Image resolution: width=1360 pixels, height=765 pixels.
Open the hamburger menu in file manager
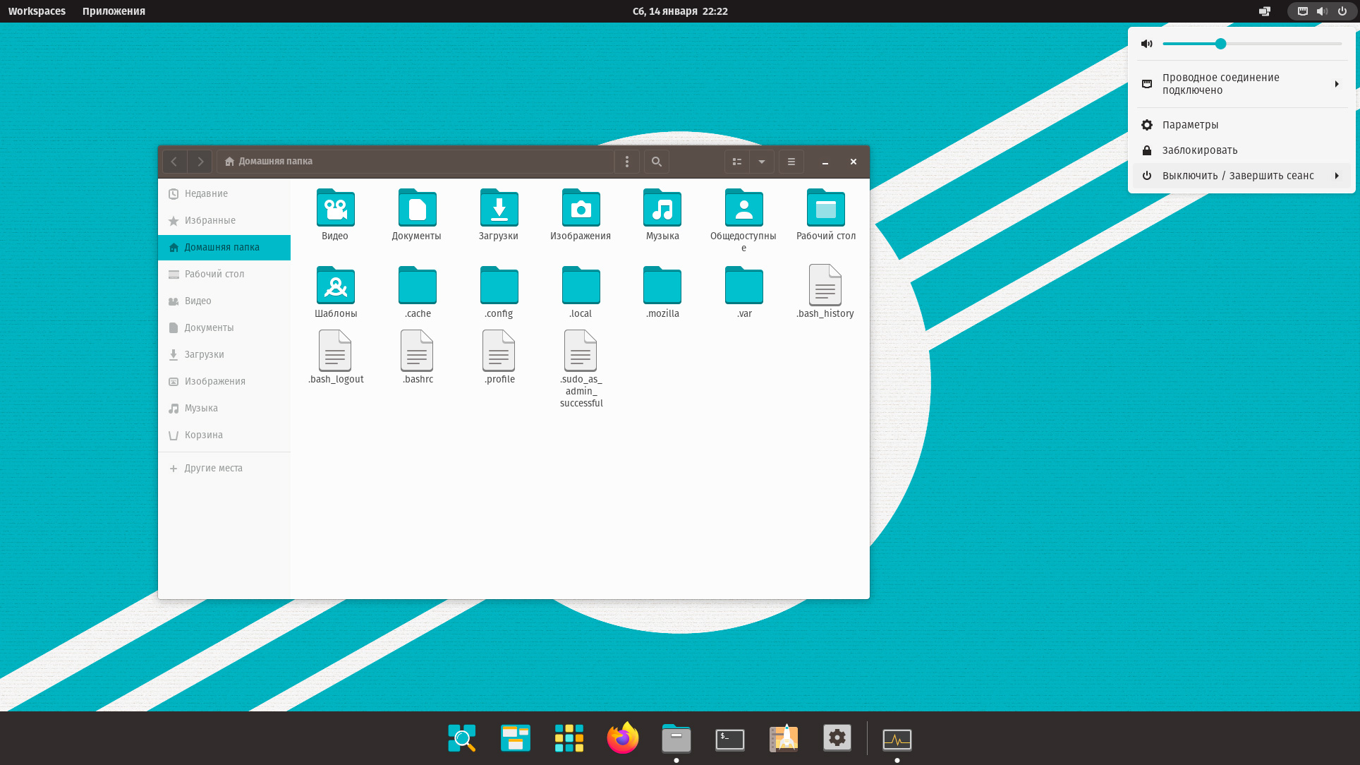click(x=791, y=162)
